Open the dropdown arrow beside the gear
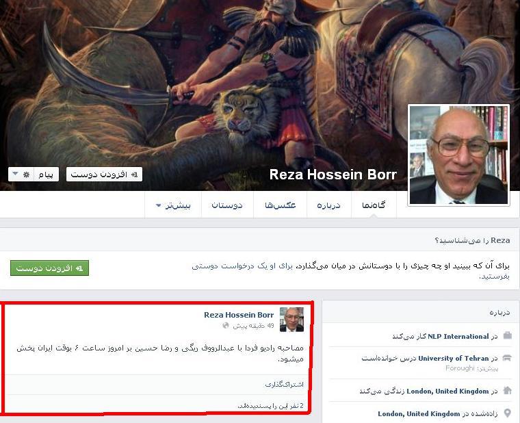The image size is (520, 423). (15, 174)
